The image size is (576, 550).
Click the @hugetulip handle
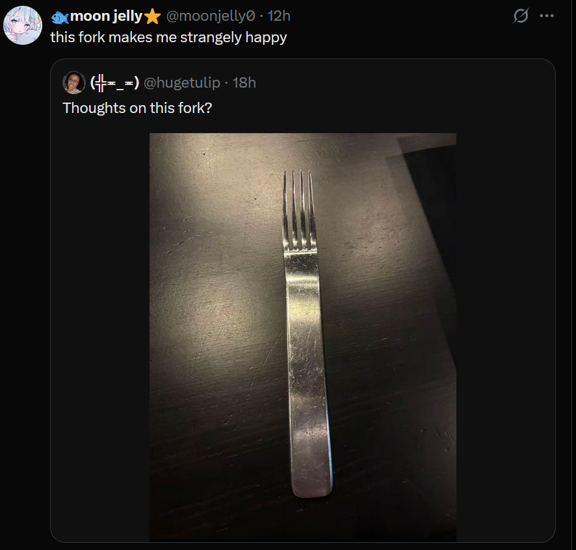click(181, 82)
